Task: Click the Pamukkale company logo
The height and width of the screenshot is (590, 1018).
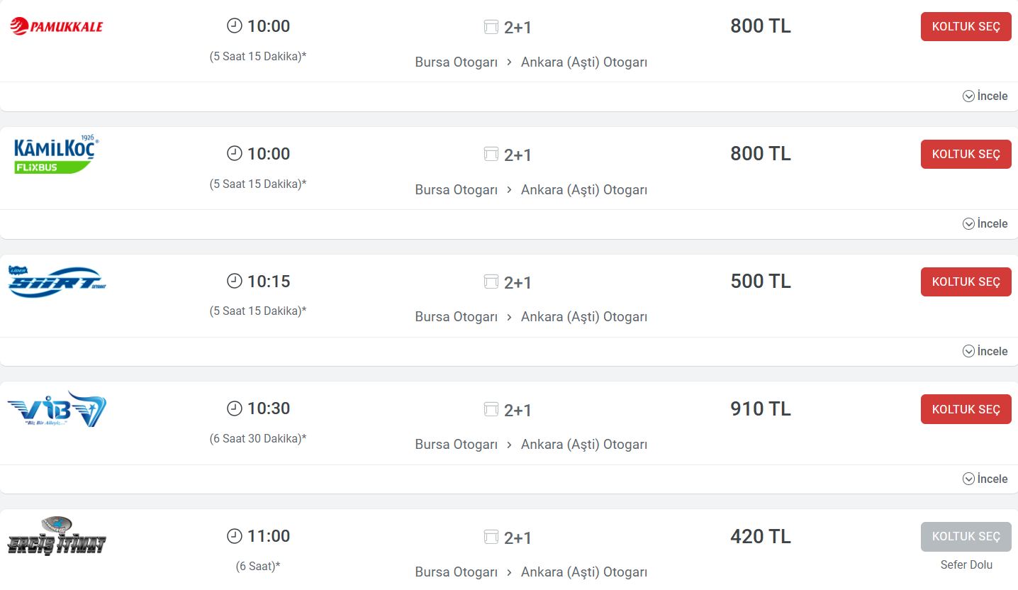Action: coord(57,27)
